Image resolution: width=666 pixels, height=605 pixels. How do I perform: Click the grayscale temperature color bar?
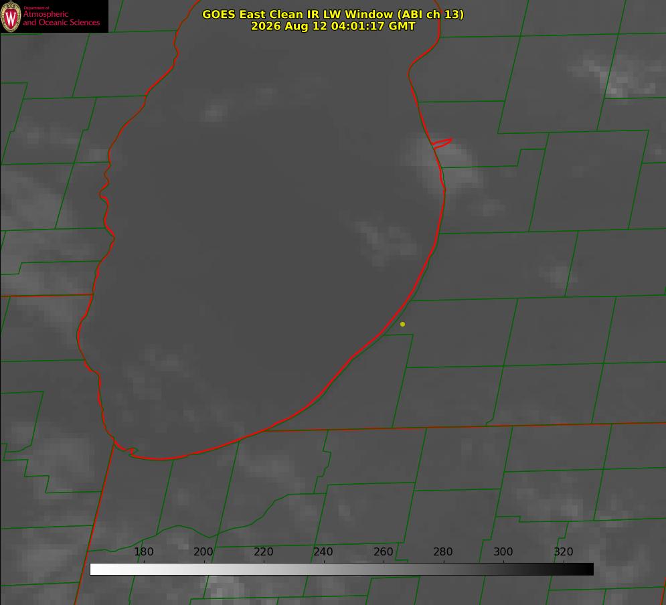341,569
